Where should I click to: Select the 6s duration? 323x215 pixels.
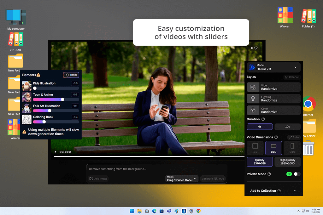tap(260, 127)
